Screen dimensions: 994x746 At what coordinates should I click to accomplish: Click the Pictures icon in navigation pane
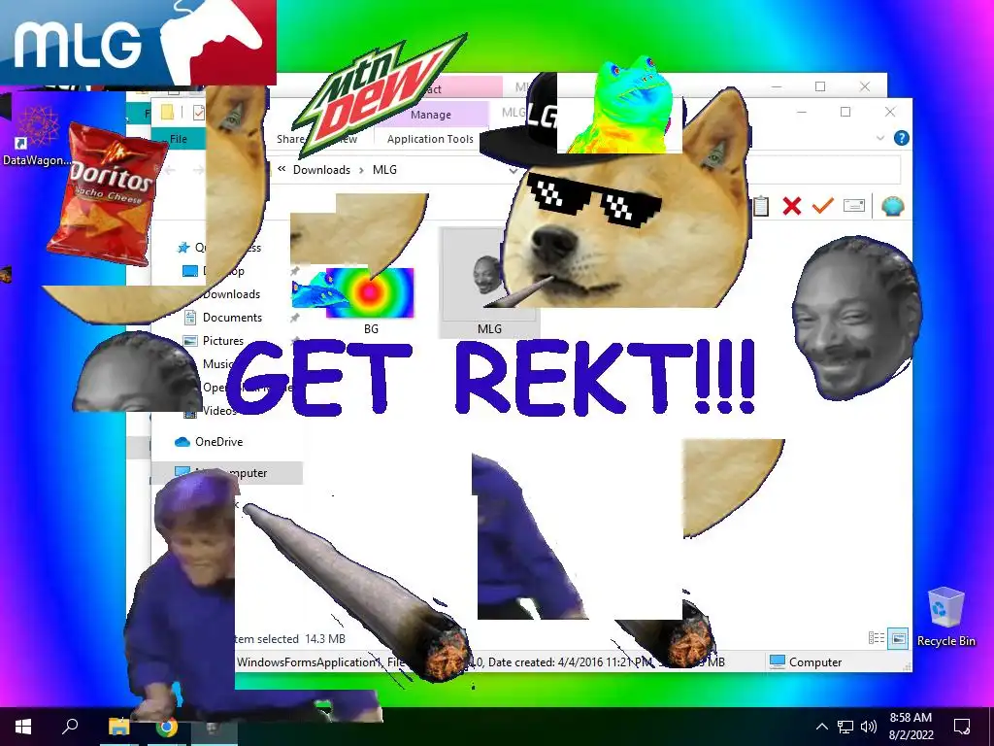189,341
